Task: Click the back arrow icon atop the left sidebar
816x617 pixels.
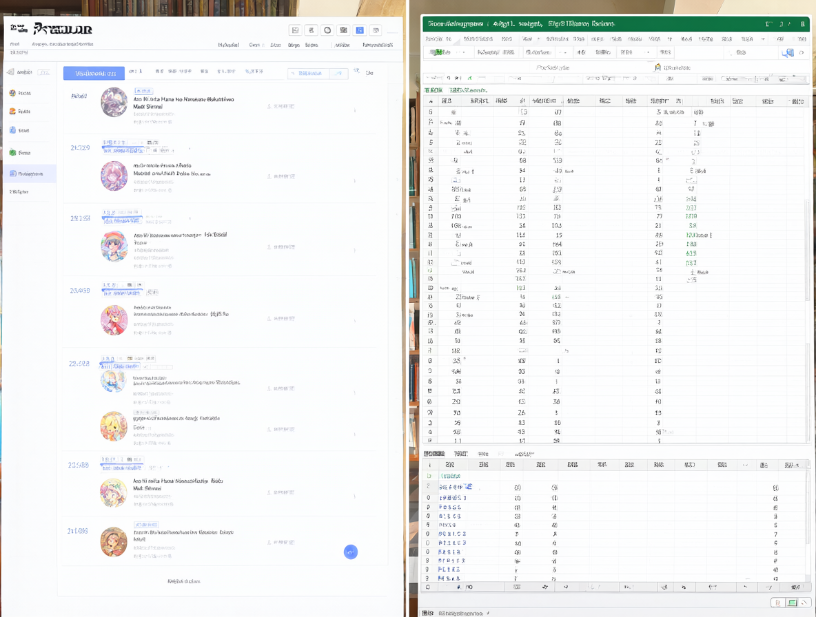Action: tap(10, 72)
